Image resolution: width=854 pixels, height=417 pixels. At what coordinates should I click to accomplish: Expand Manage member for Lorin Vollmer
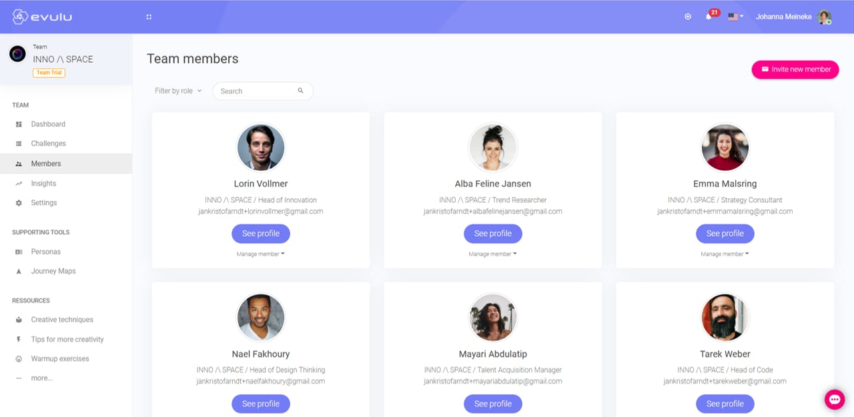pos(260,254)
